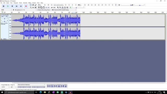This screenshot has width=167, height=94.
Task: Click the selection end time field
Action: pos(38,87)
